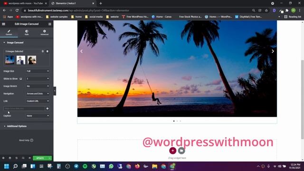Open the Elementor hamburger menu

(3, 24)
